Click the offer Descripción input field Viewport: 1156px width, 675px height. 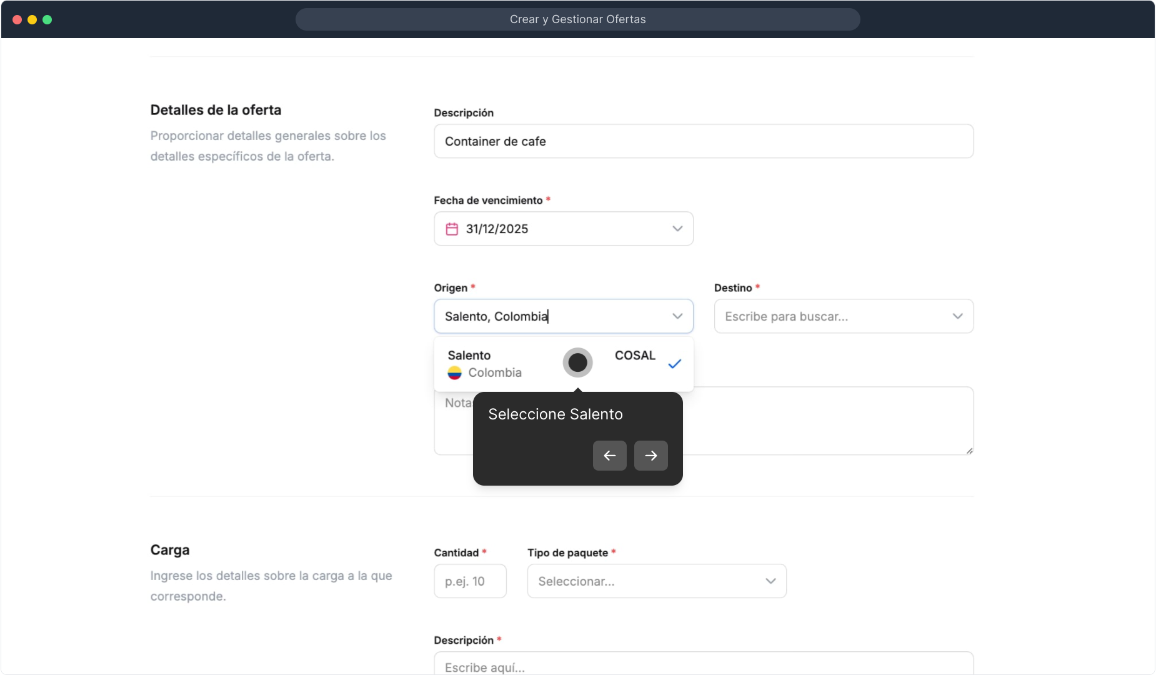(703, 141)
